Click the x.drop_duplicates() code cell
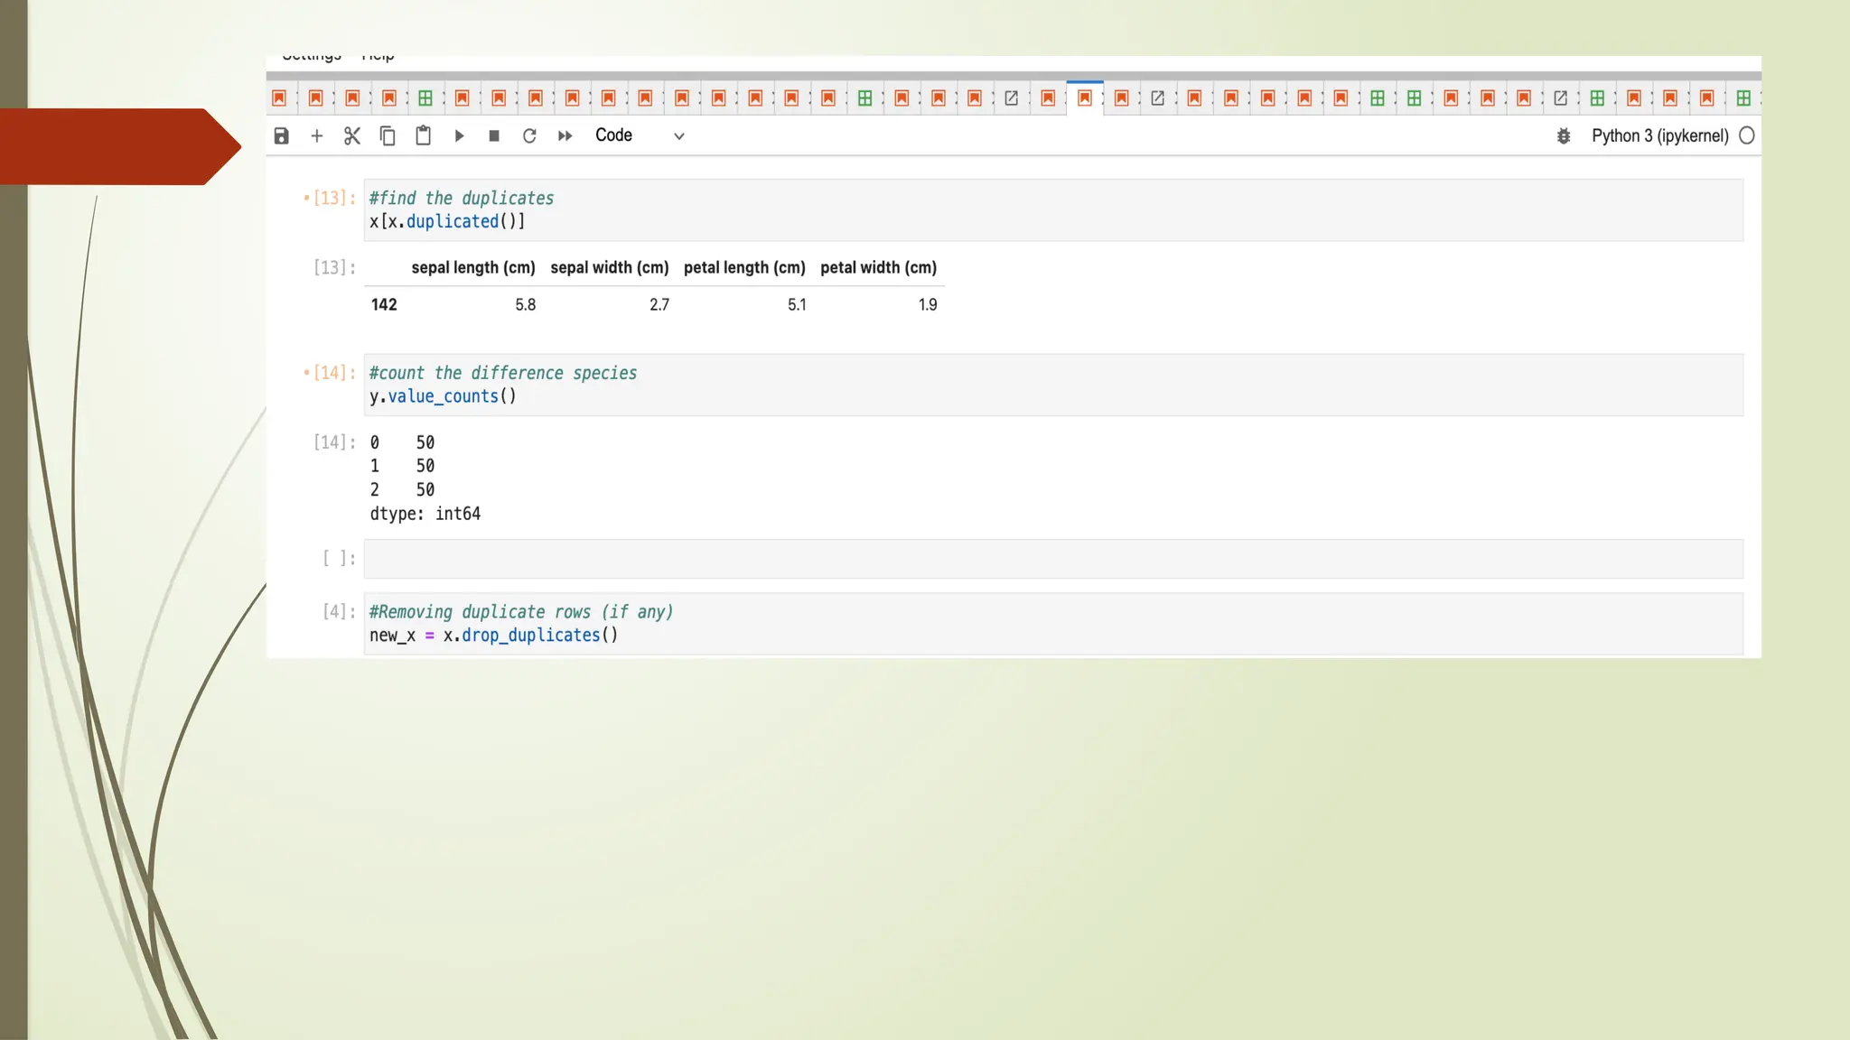The width and height of the screenshot is (1850, 1040). point(1052,624)
